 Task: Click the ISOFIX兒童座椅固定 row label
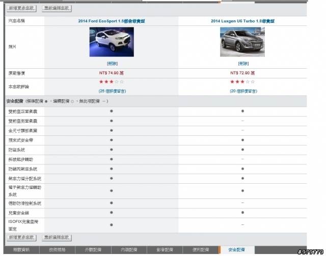click(x=23, y=225)
